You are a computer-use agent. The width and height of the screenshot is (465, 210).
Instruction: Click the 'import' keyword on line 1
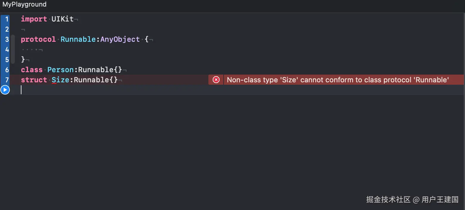tap(34, 19)
